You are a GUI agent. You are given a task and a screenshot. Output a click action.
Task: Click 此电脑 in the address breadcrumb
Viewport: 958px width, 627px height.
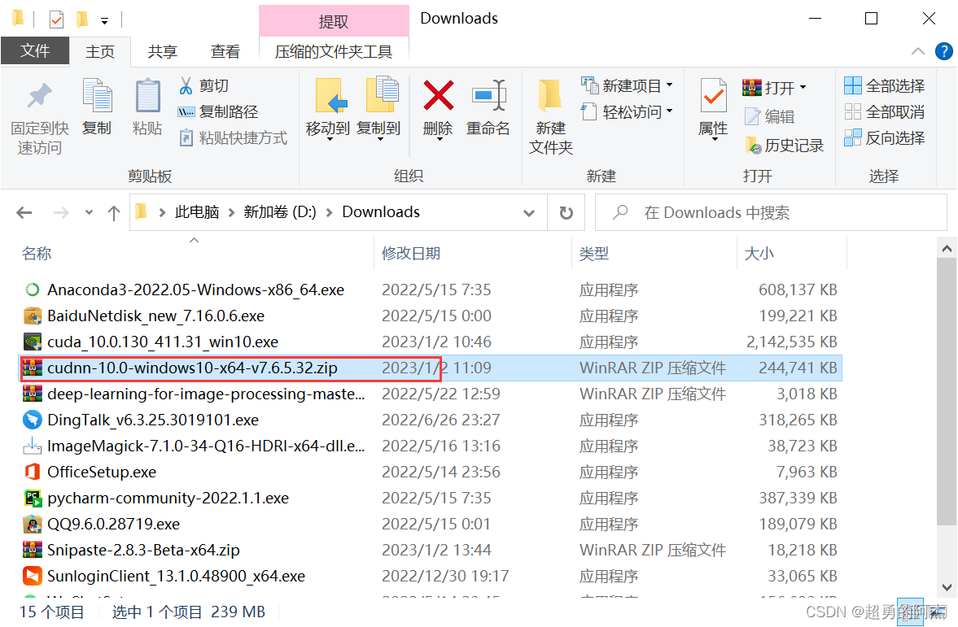[197, 212]
